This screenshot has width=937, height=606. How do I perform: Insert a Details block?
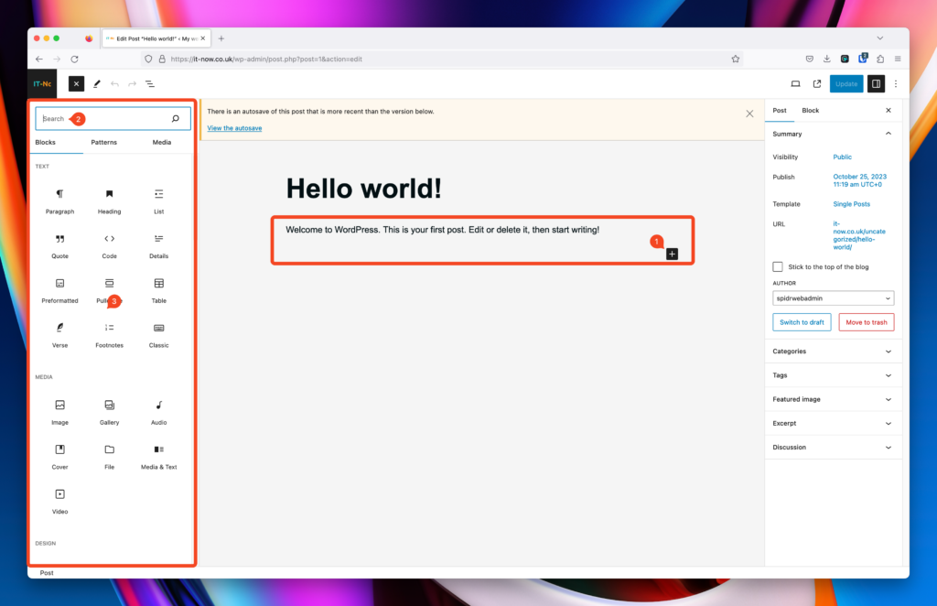pyautogui.click(x=159, y=246)
